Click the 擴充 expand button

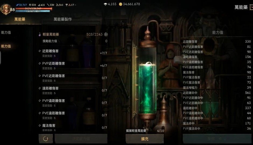pyautogui.click(x=145, y=139)
